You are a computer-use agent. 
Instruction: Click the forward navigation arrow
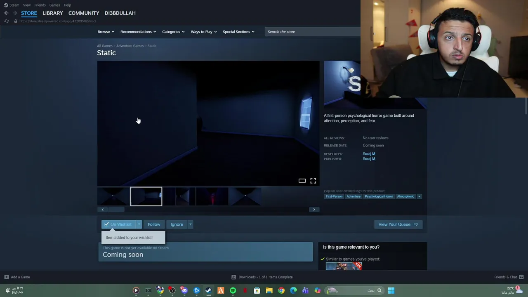(x=15, y=13)
